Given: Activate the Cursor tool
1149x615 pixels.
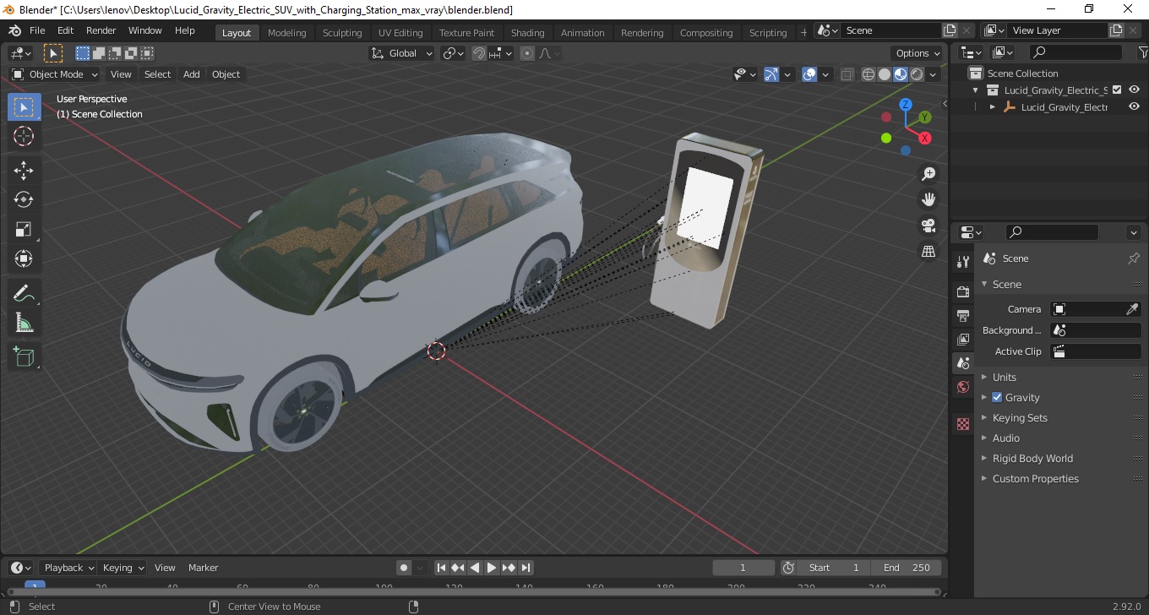Looking at the screenshot, I should point(24,136).
